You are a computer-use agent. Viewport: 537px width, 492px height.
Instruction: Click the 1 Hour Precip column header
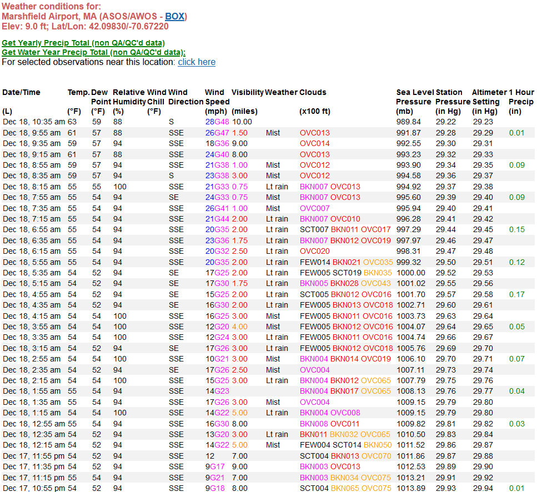[521, 97]
